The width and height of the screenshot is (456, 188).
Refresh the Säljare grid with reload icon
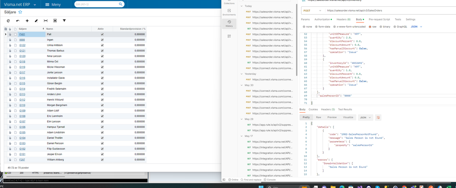8,21
